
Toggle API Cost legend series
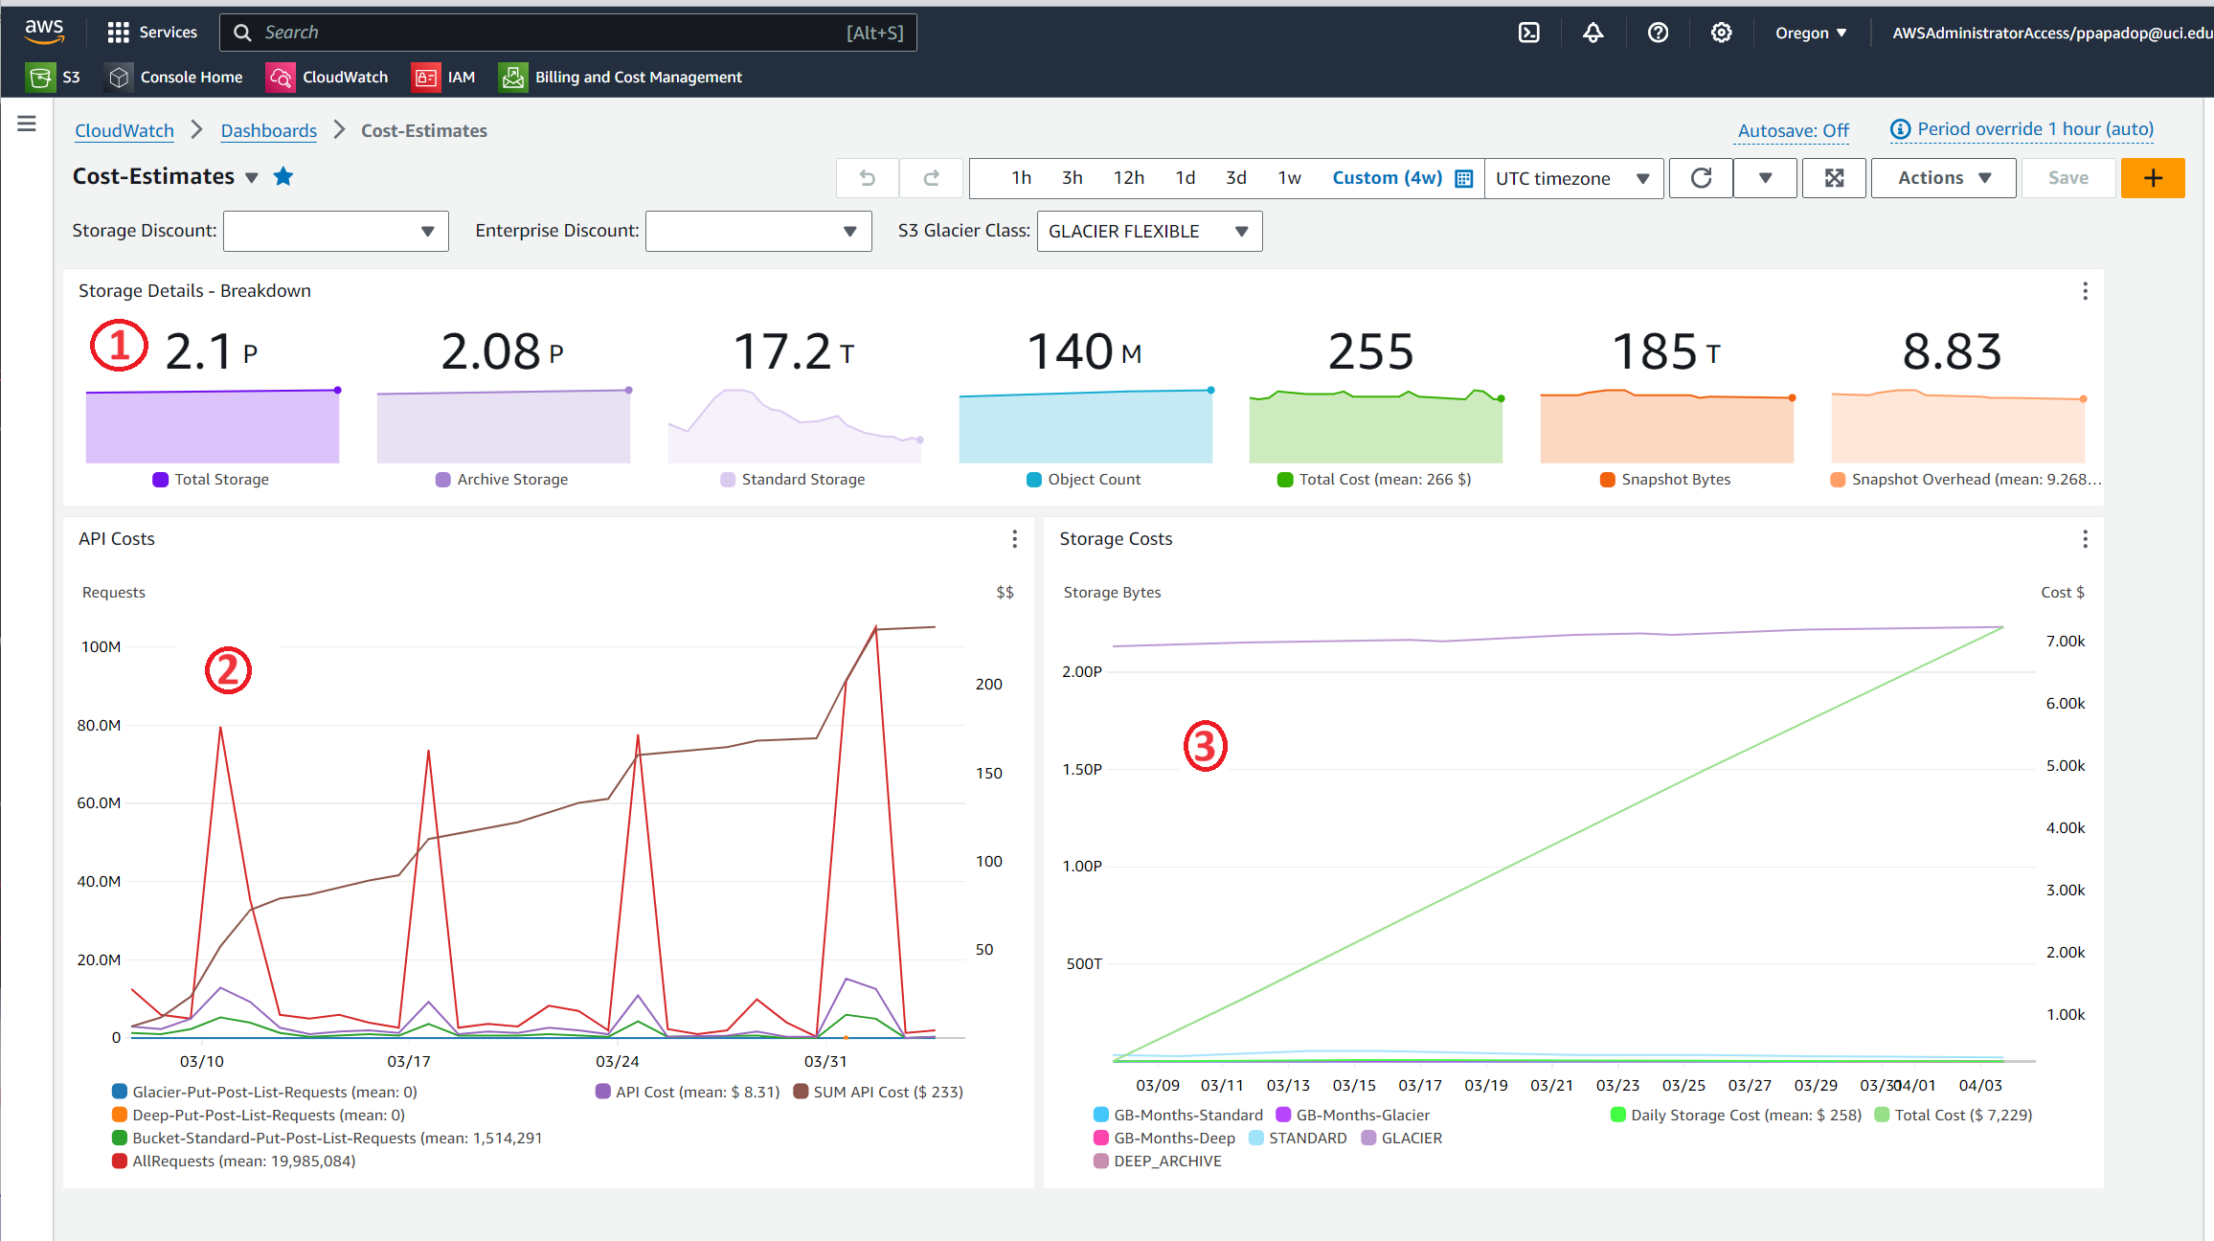pos(688,1092)
